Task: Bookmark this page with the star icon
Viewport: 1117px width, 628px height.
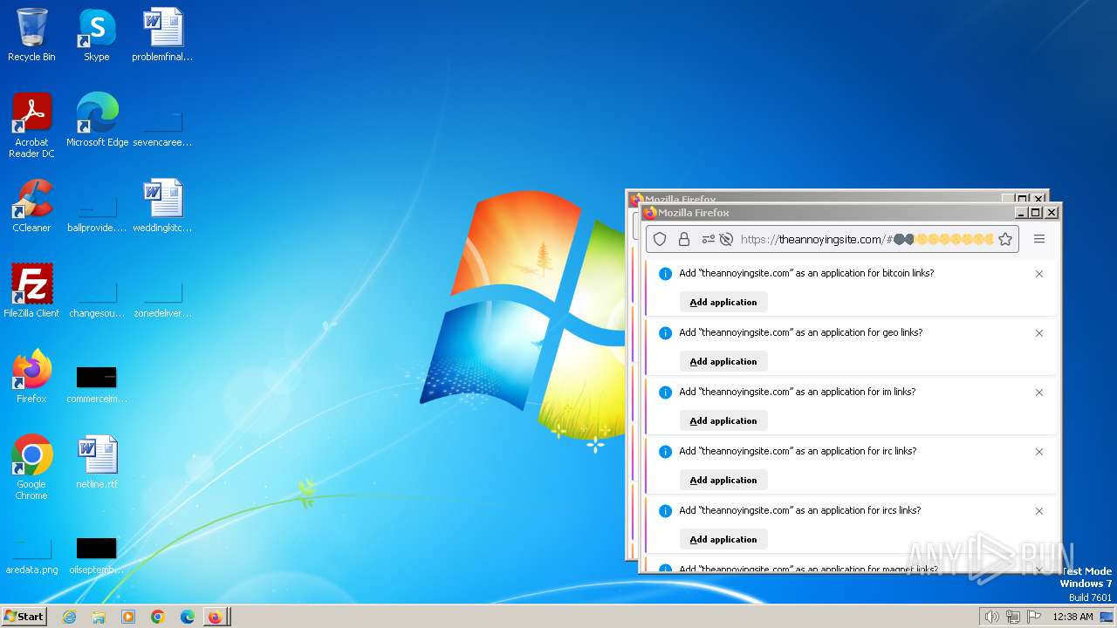Action: point(1005,239)
